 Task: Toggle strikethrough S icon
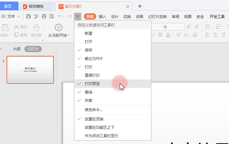(x=160, y=35)
